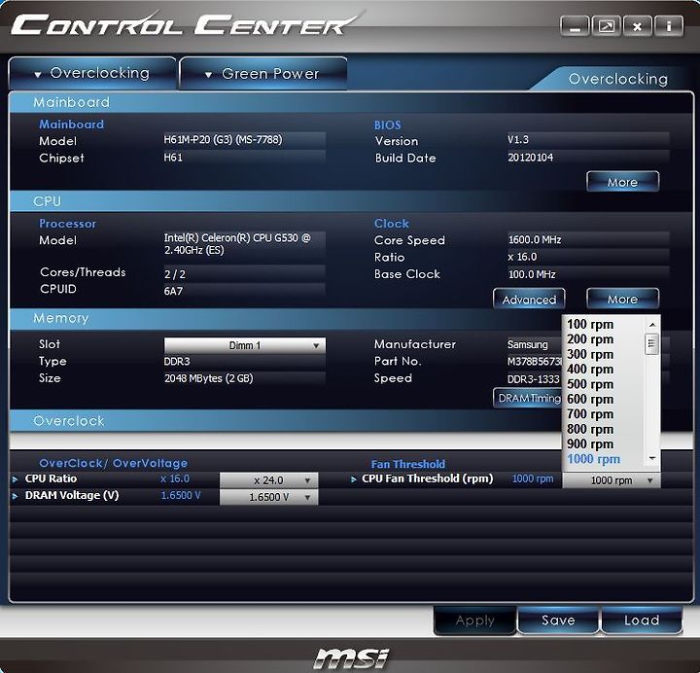The height and width of the screenshot is (673, 700).
Task: Click the Overclock section header
Action: pos(286,421)
